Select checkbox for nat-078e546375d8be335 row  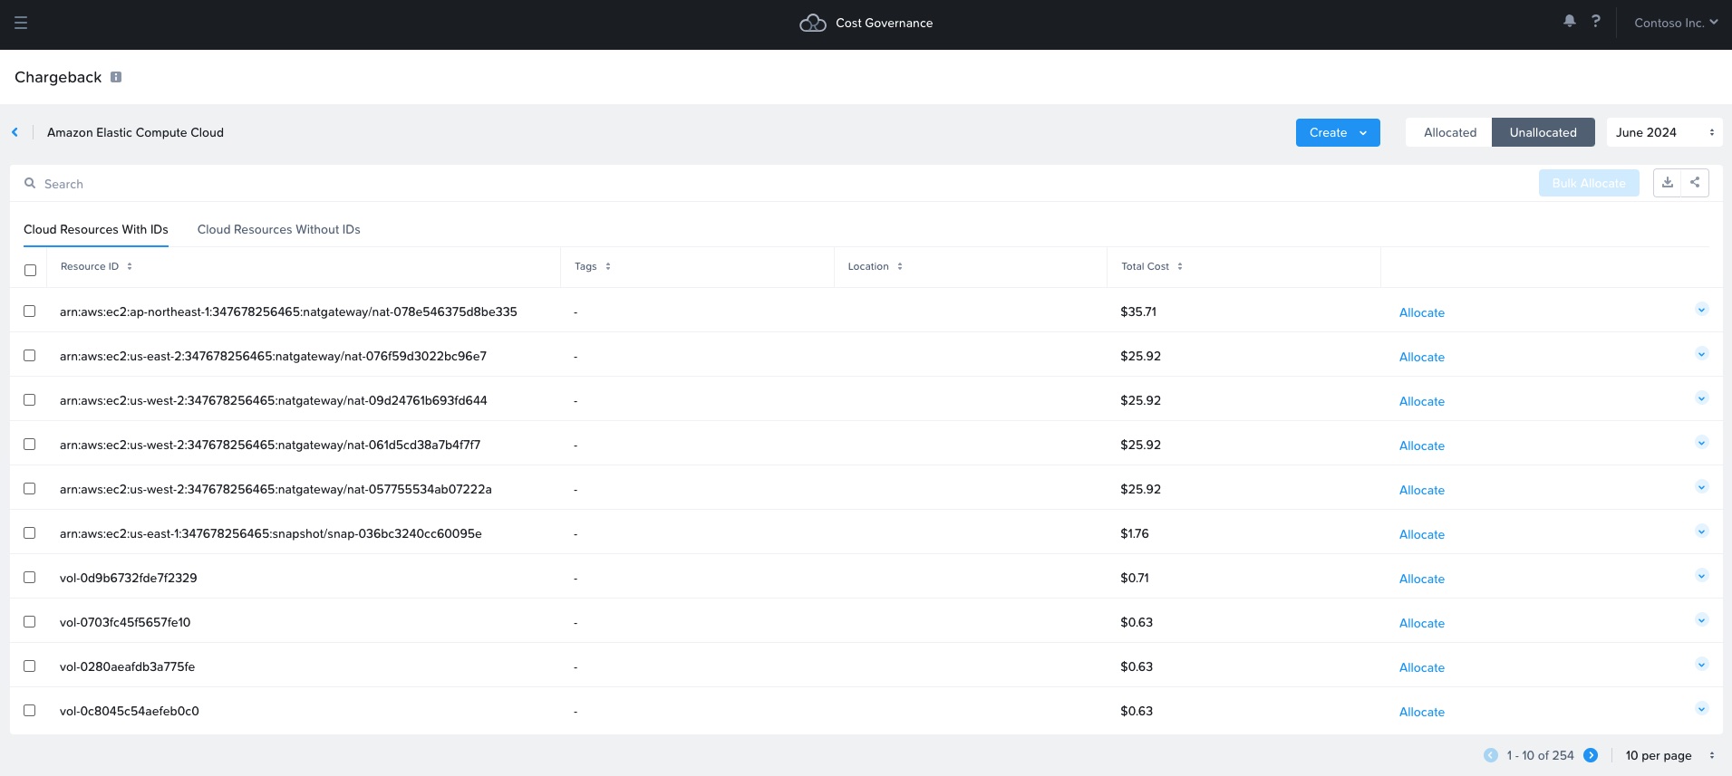30,311
